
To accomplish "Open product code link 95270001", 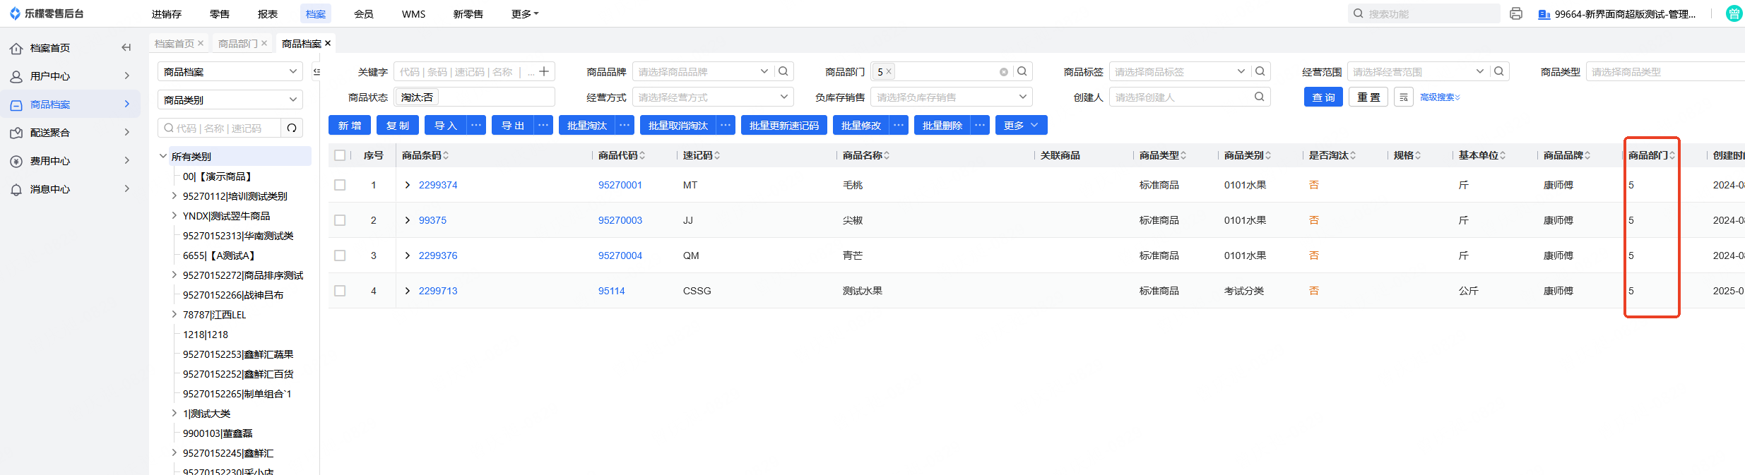I will (620, 185).
